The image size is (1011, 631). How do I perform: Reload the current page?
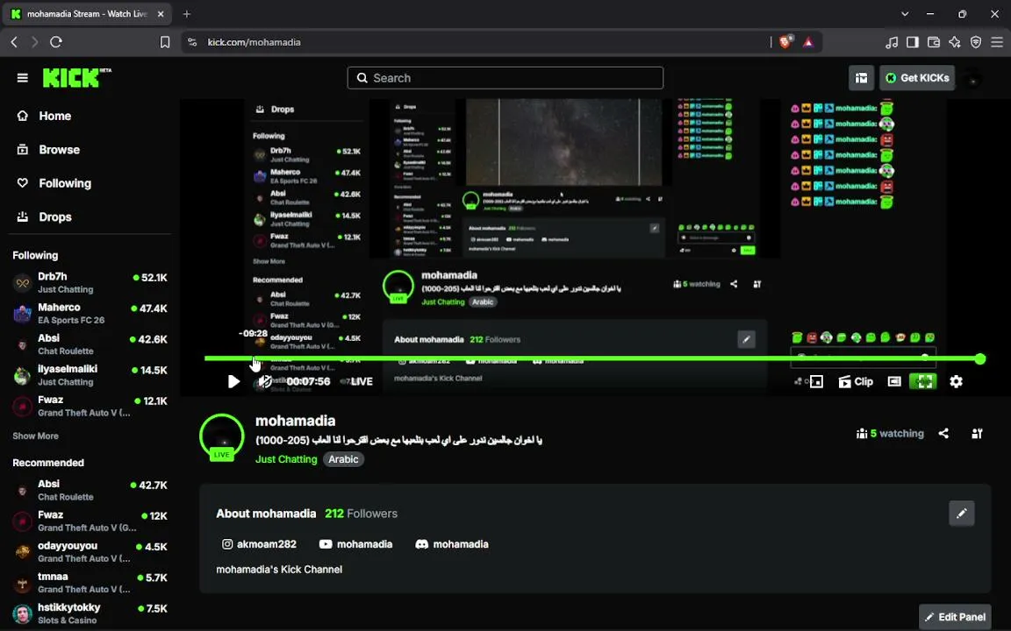click(56, 42)
